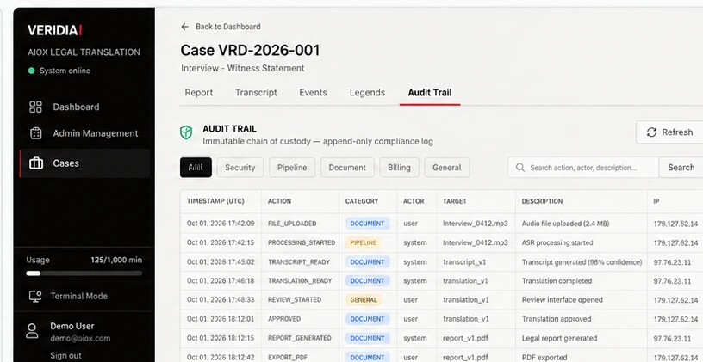The height and width of the screenshot is (362, 703).
Task: Click the TRANSCRIPT_READY action cell
Action: [x=299, y=261]
